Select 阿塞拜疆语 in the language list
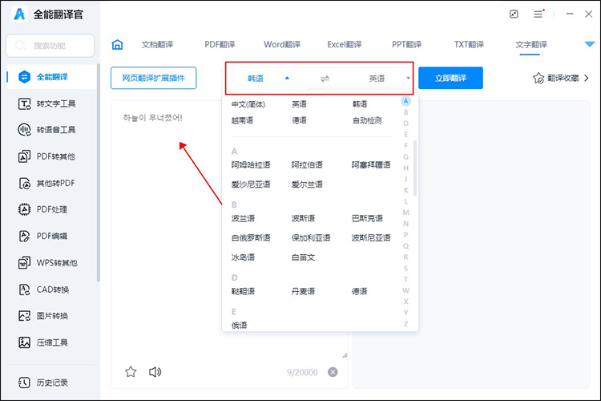 click(371, 165)
